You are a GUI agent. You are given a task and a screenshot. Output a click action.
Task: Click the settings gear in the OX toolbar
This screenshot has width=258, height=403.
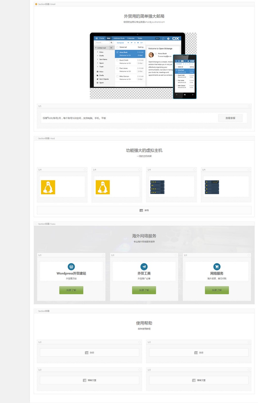coord(168,38)
